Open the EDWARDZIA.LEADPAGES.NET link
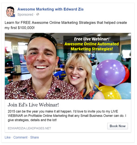The height and width of the screenshot is (145, 137). tap(30, 128)
